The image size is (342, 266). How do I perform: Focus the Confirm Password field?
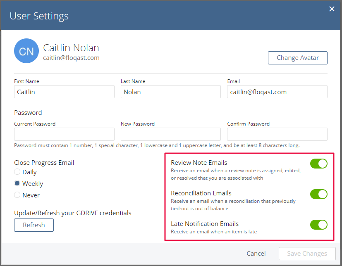277,134
